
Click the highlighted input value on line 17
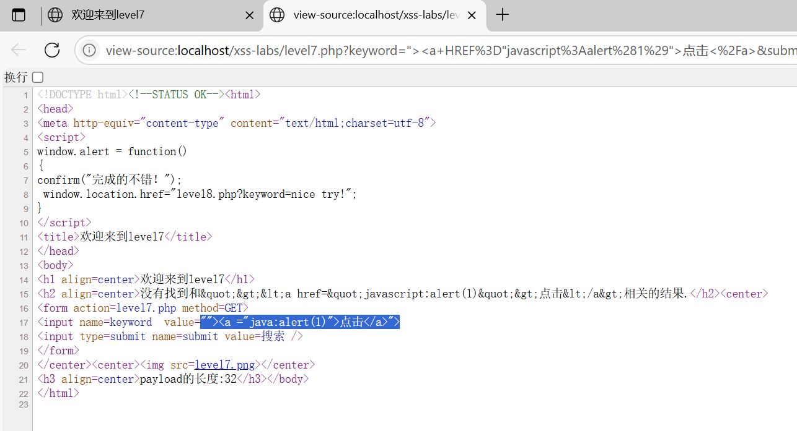coord(300,322)
